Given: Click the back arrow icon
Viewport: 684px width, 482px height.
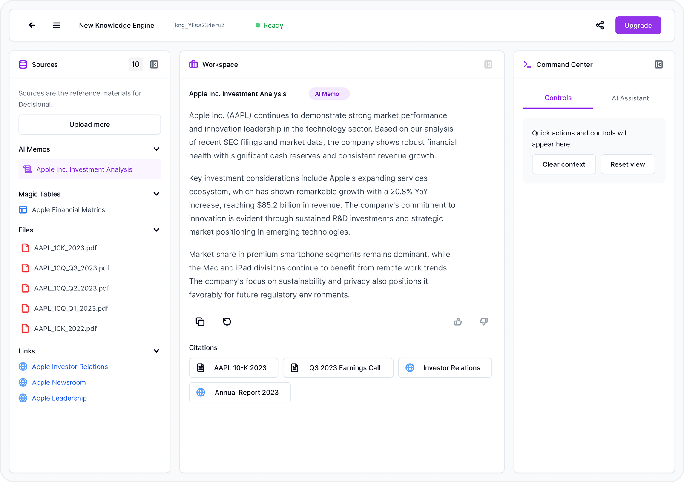Looking at the screenshot, I should [32, 26].
